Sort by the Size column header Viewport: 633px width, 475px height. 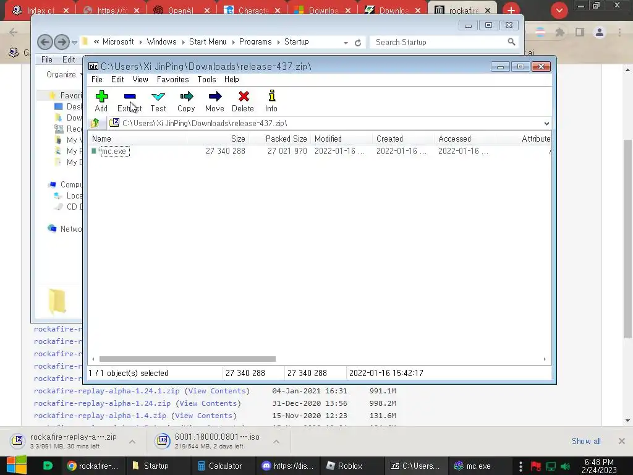(x=218, y=139)
